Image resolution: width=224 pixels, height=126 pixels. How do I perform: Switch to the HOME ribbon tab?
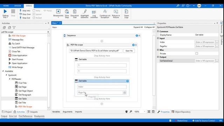click(x=6, y=6)
